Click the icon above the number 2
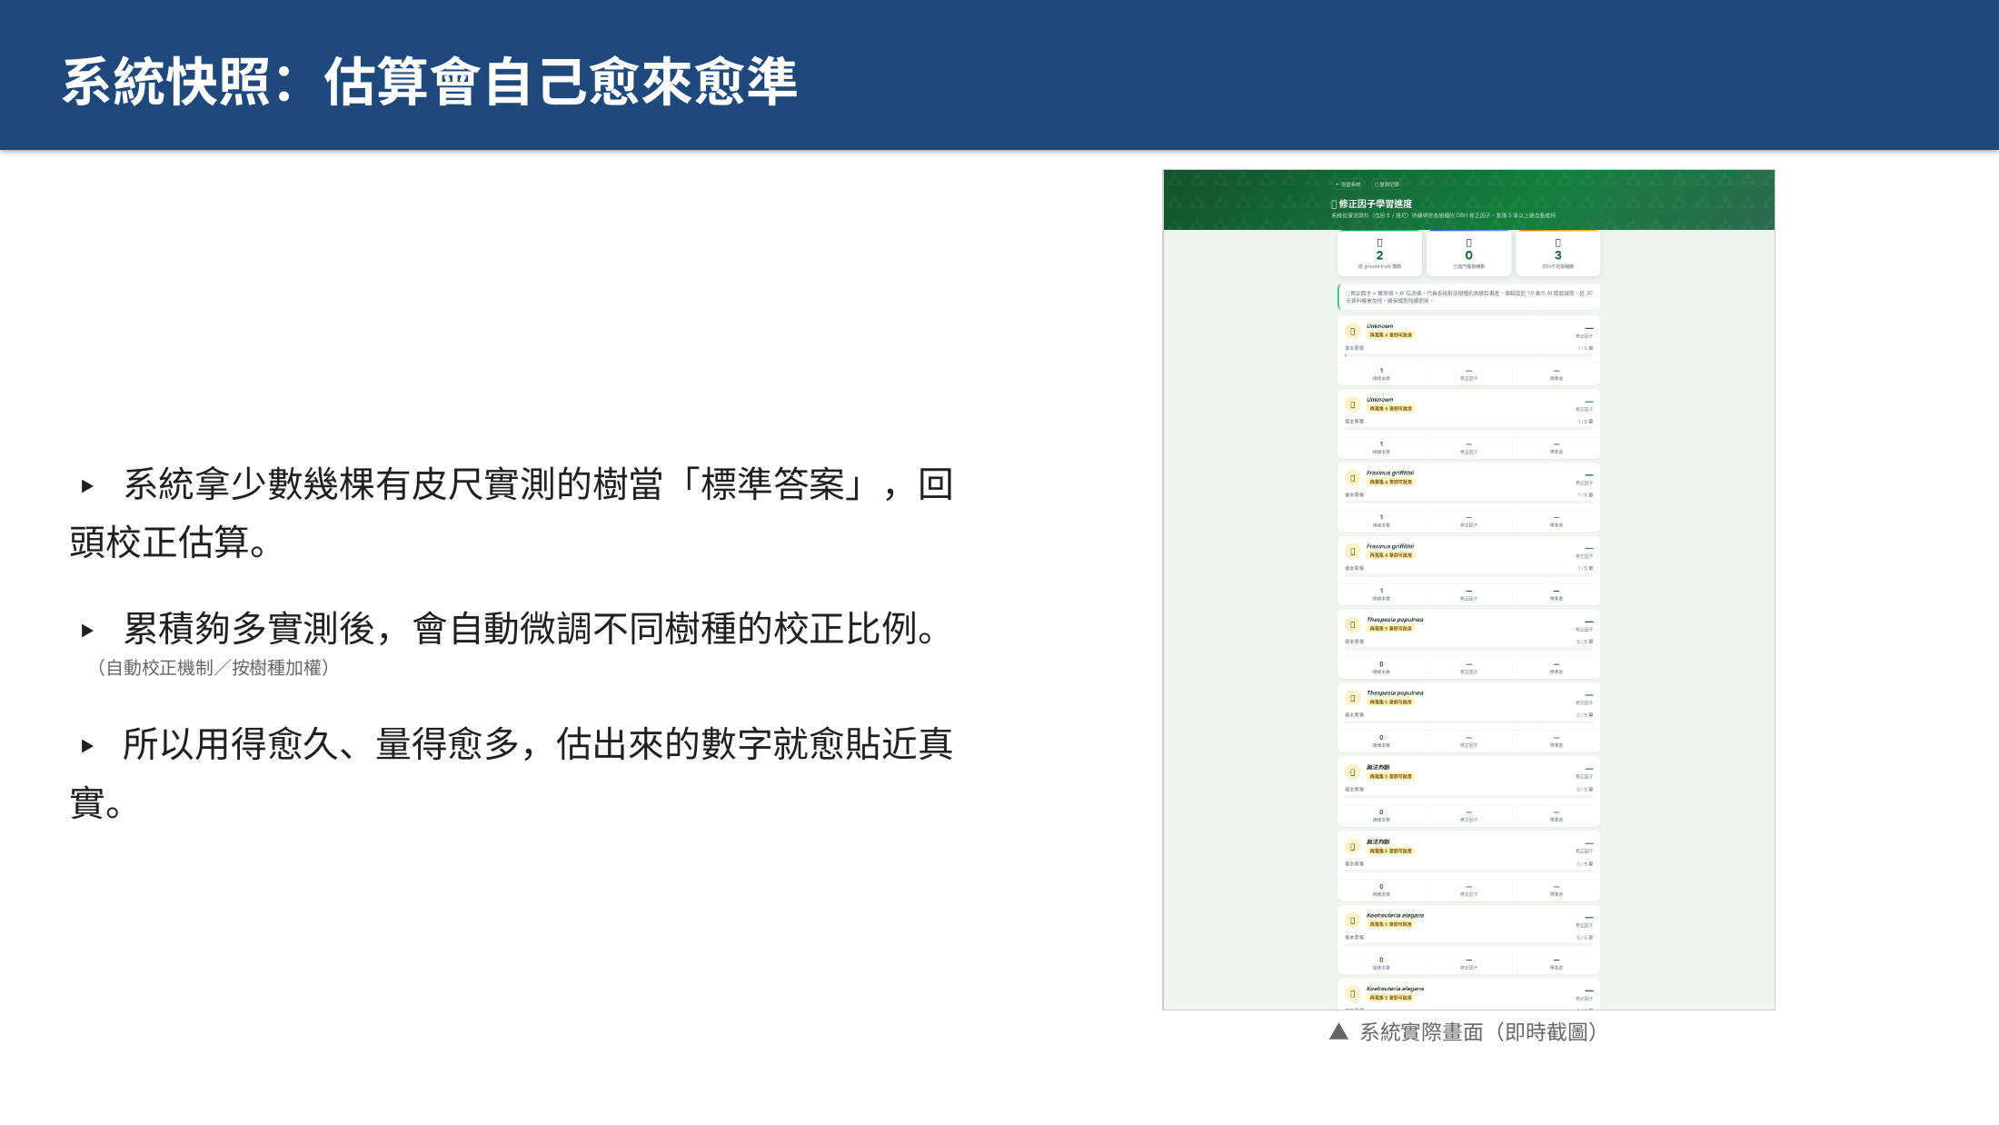 pyautogui.click(x=1379, y=243)
